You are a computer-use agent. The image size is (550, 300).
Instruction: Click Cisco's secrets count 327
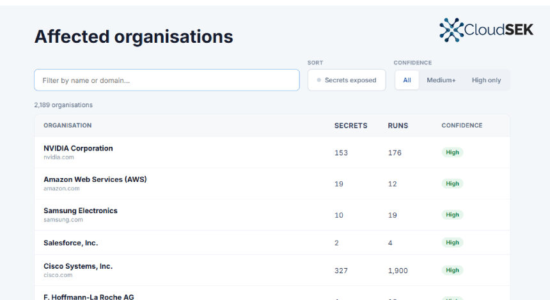(341, 271)
